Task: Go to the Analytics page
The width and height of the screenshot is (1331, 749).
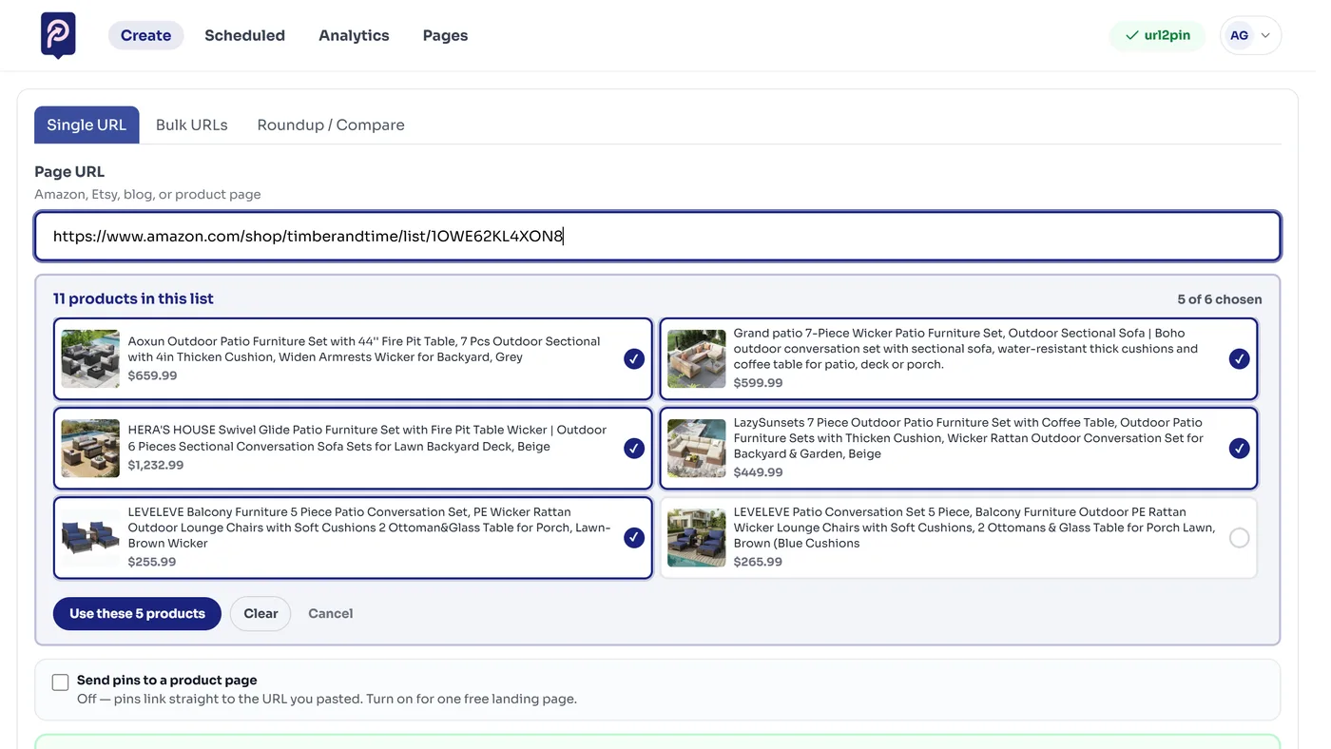Action: (x=354, y=35)
